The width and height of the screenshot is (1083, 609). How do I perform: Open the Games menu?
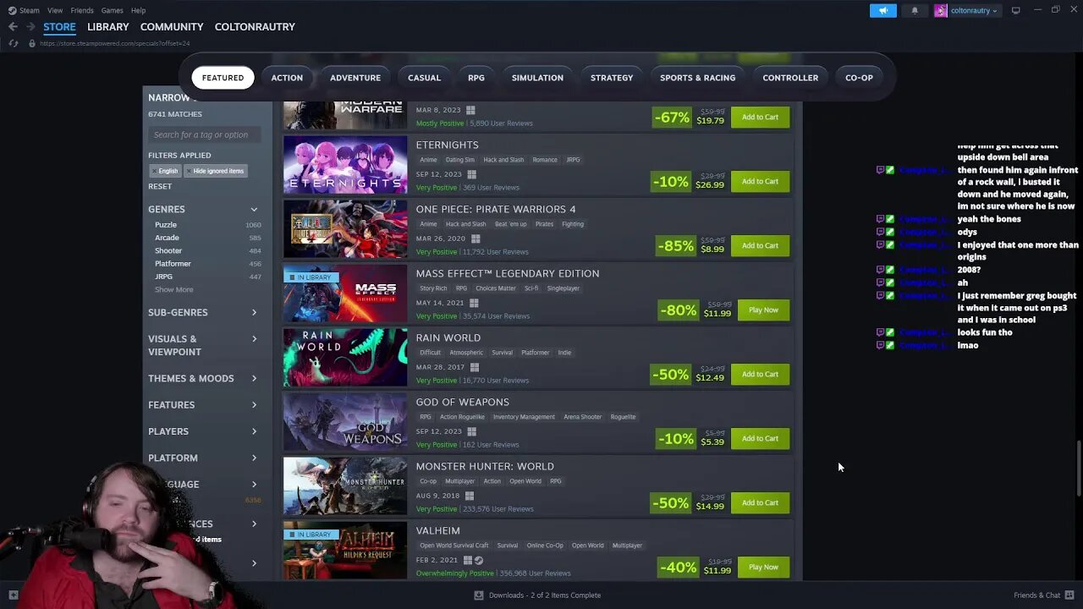click(112, 10)
